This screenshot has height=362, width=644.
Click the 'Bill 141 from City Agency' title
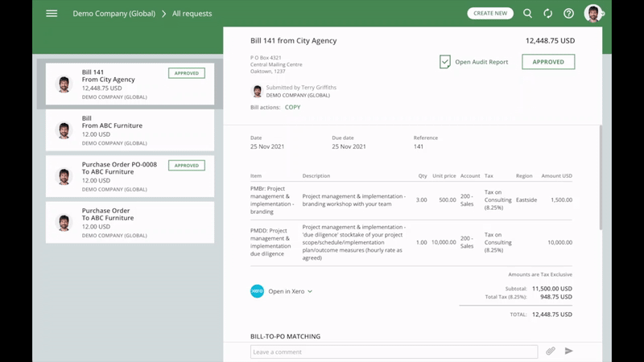point(294,41)
